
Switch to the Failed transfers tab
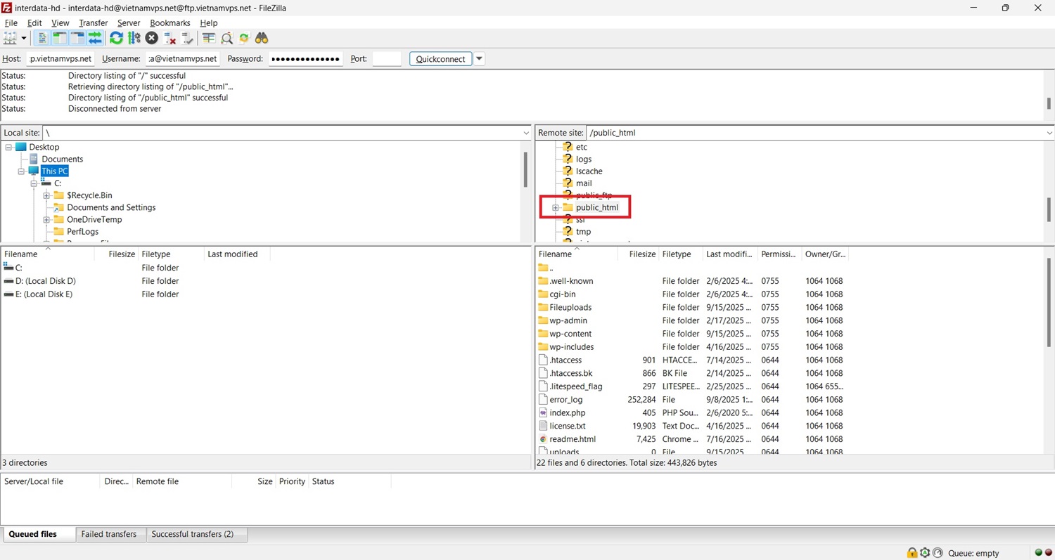point(109,535)
